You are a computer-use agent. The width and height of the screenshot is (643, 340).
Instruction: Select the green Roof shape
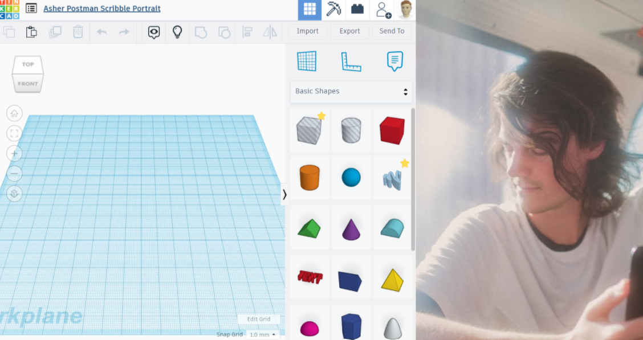point(309,228)
